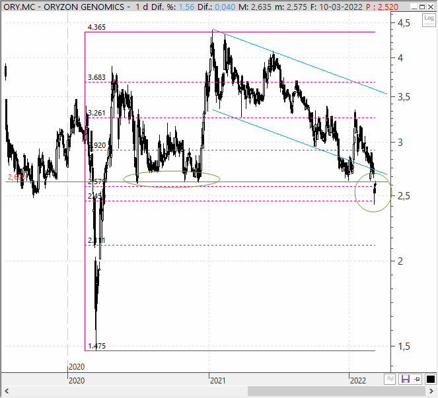Click the 0,040 difference value

pos(225,7)
